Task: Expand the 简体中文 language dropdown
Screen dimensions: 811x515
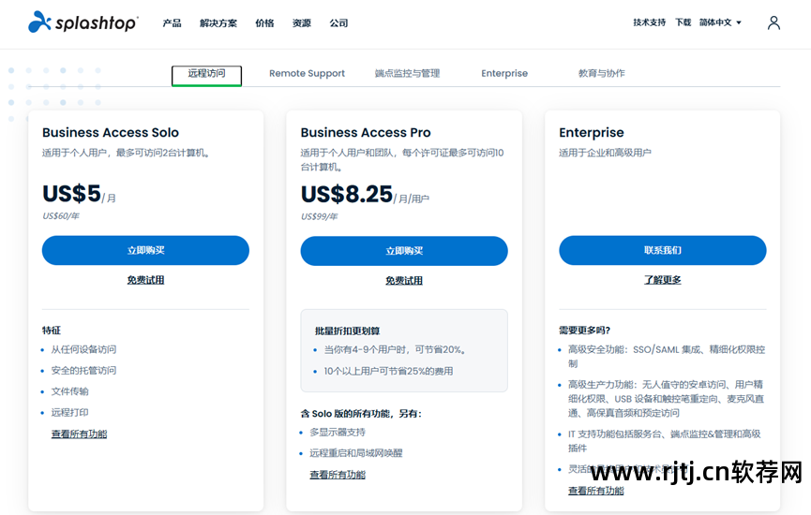Action: click(720, 22)
